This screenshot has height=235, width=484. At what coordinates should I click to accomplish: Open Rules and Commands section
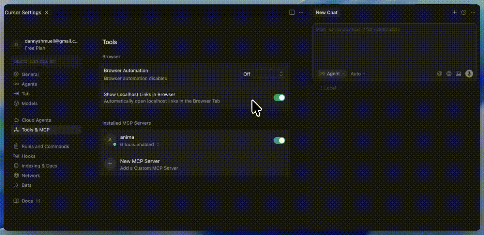point(46,147)
